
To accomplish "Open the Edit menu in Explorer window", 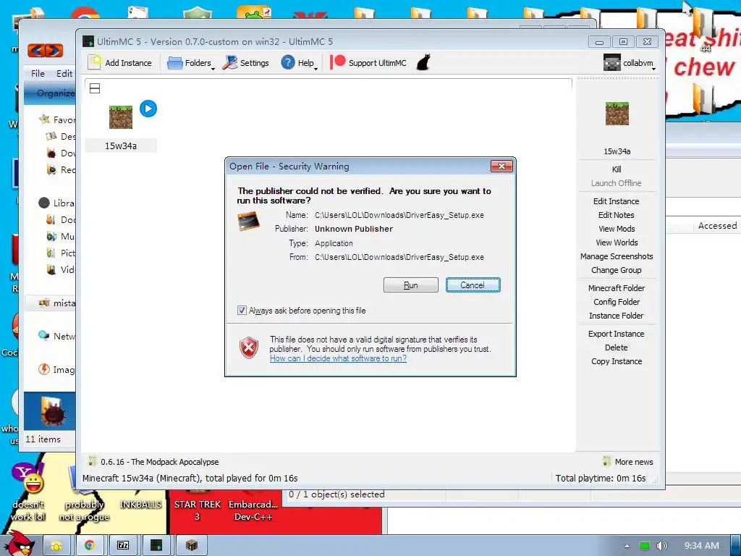I will (64, 73).
